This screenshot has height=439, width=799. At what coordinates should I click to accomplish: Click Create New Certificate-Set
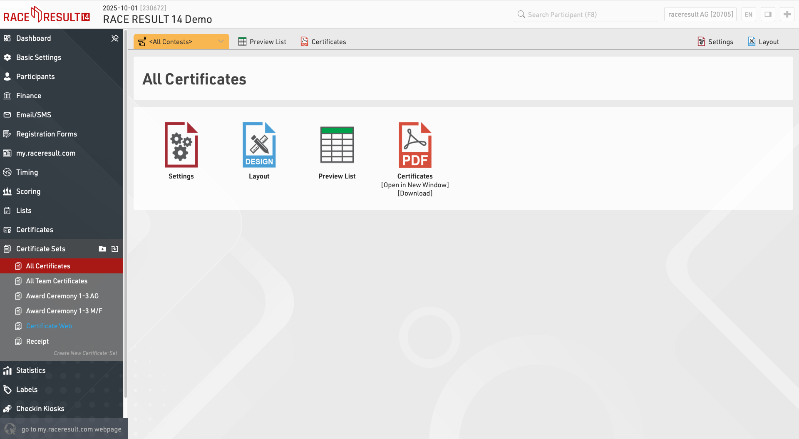pyautogui.click(x=85, y=353)
